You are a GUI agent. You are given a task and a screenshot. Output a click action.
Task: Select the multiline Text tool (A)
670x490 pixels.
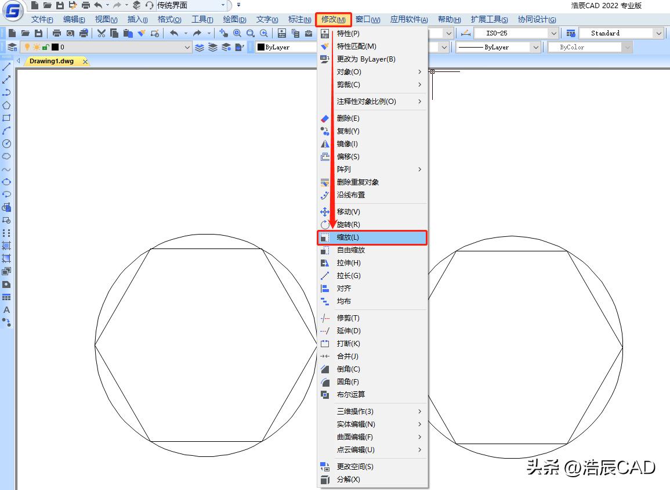point(6,310)
